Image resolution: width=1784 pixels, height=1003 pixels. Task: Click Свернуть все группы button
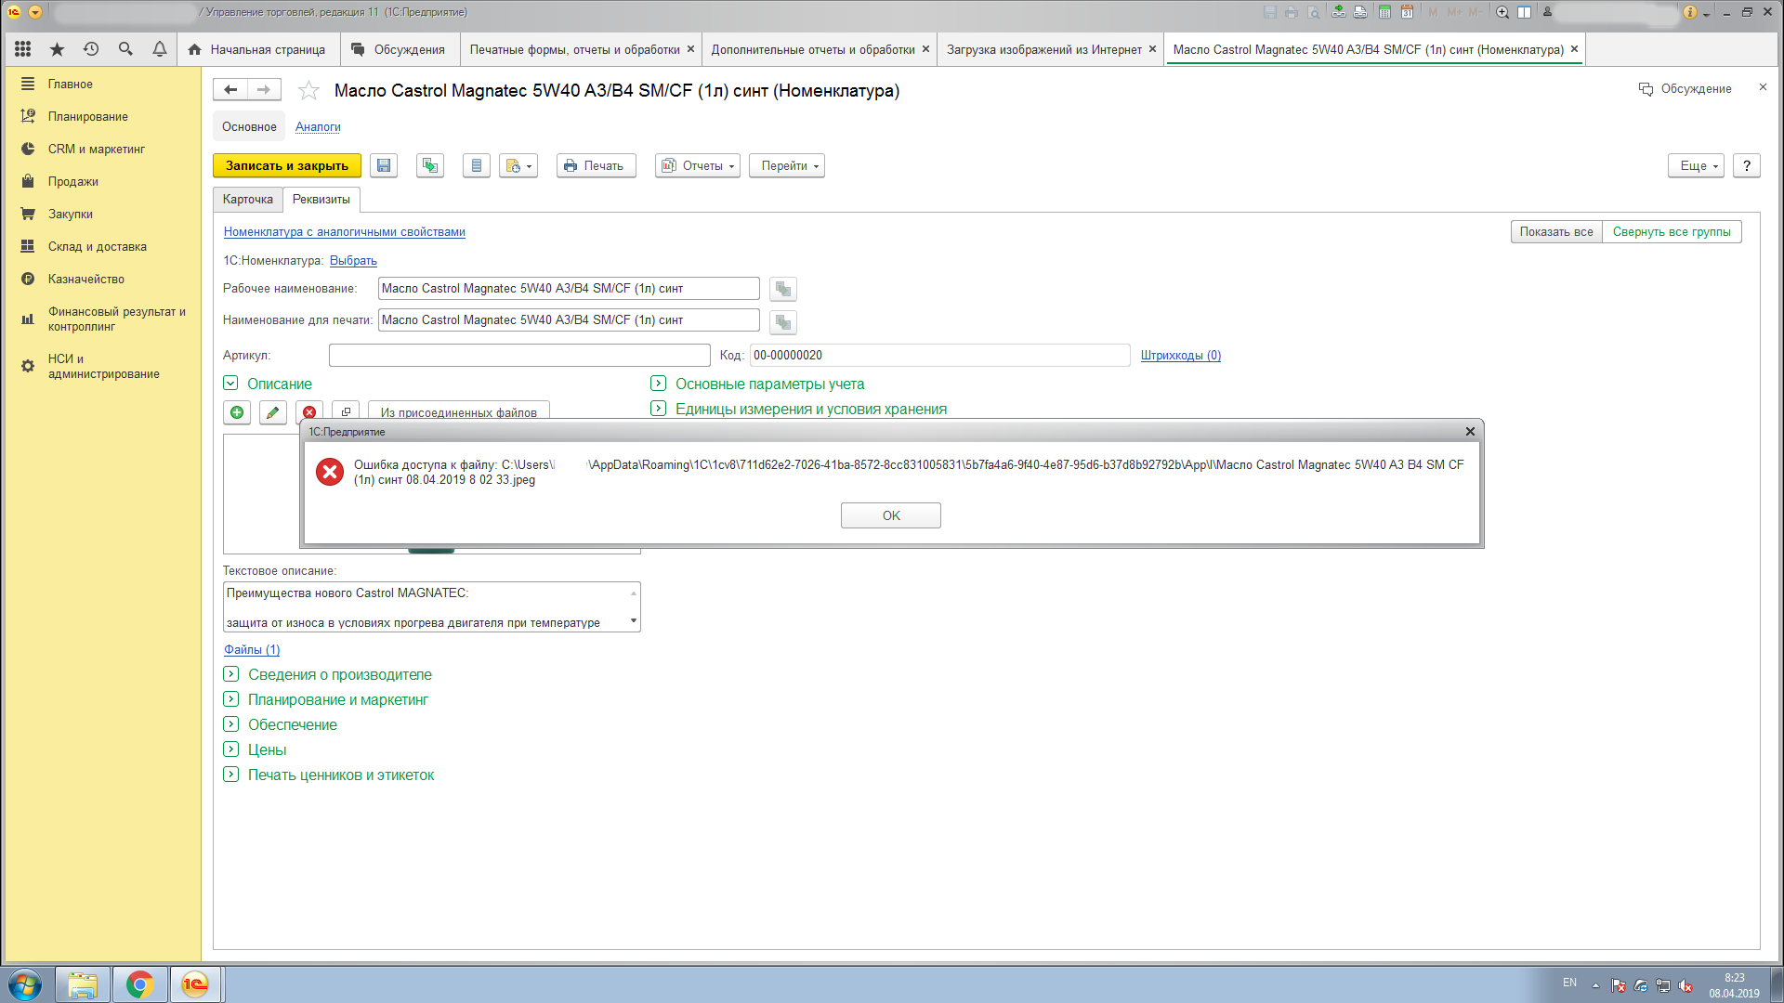coord(1672,231)
